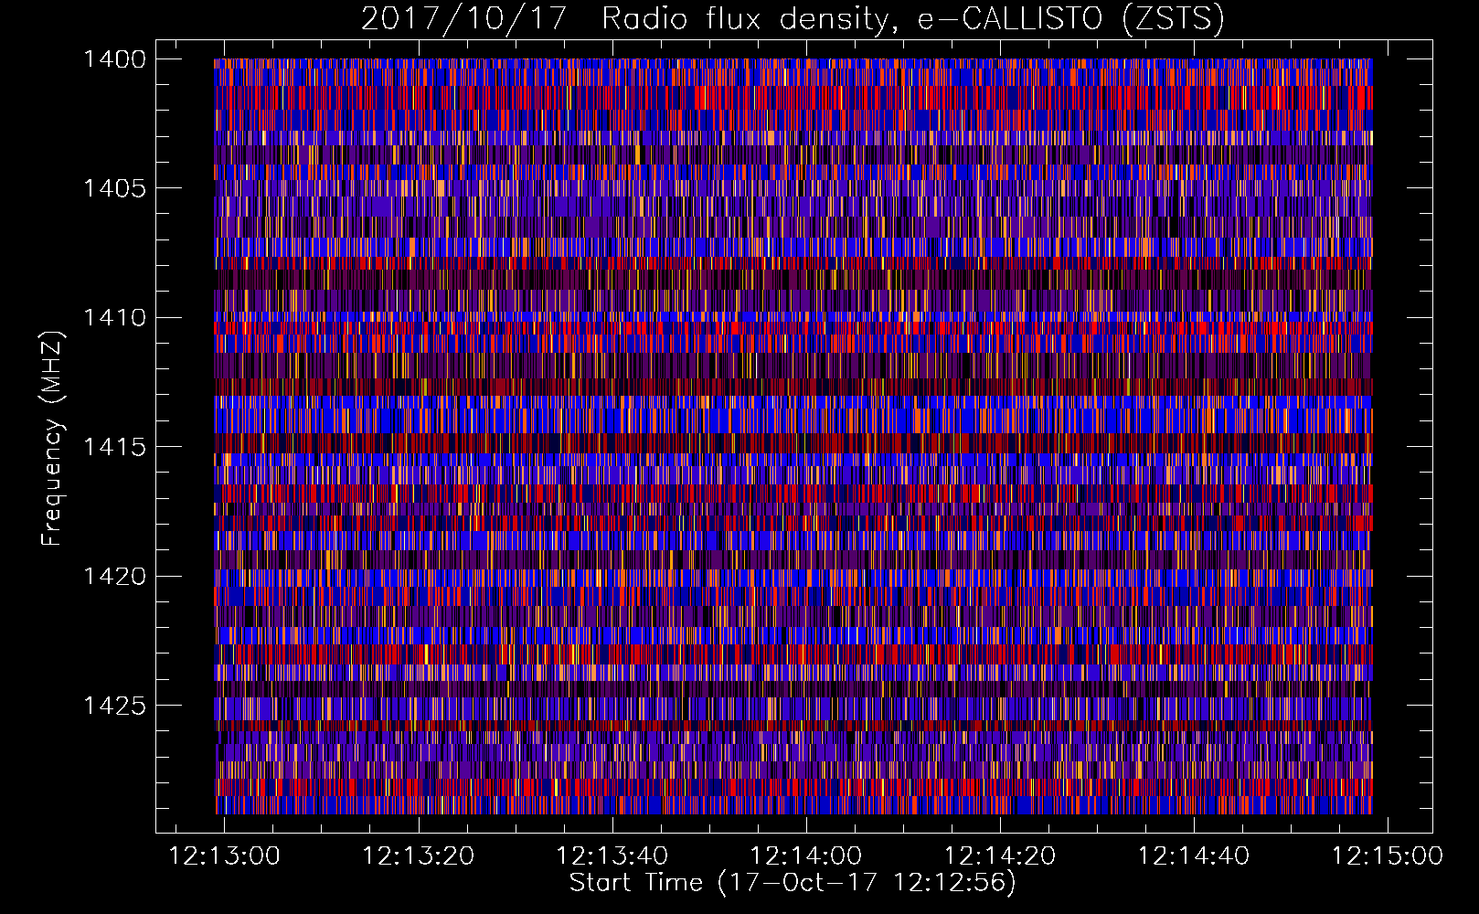The height and width of the screenshot is (914, 1479).
Task: Click the 1405 frequency tick label
Action: point(115,188)
